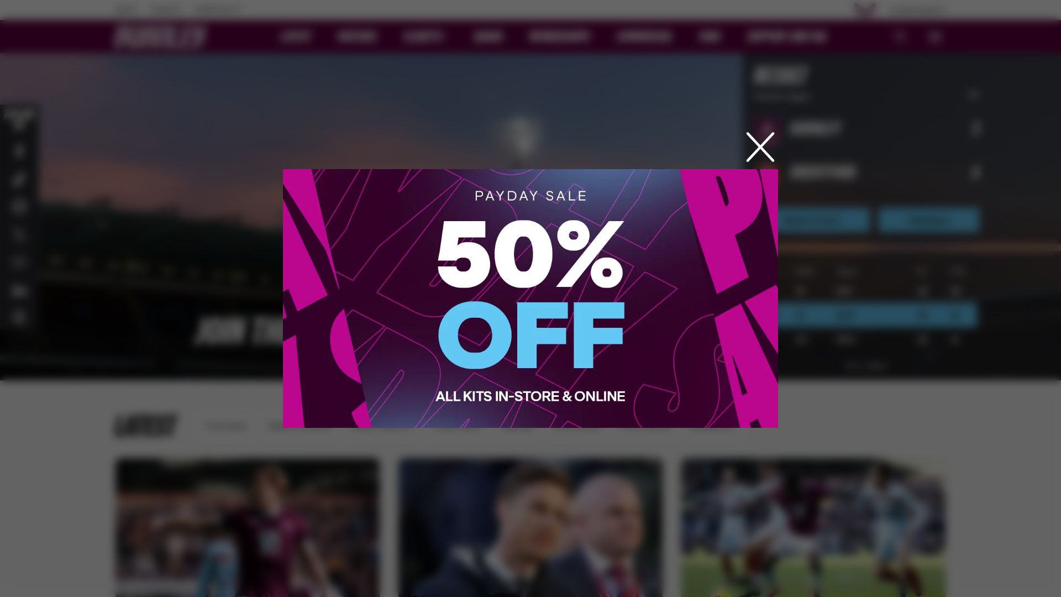Click the second icon in the left sidebar strip

(x=19, y=151)
